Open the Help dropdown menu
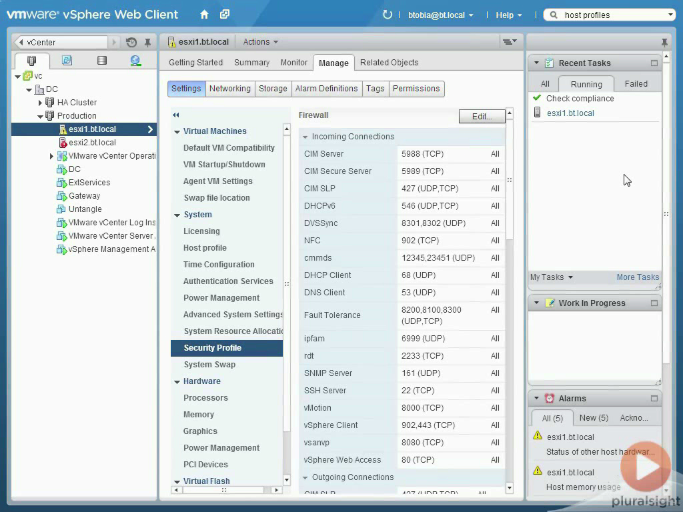This screenshot has height=512, width=683. coord(509,15)
